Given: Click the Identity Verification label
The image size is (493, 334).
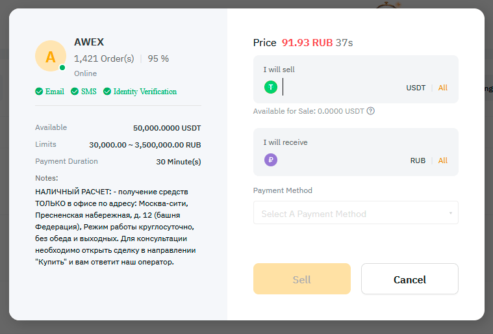Looking at the screenshot, I should 145,92.
